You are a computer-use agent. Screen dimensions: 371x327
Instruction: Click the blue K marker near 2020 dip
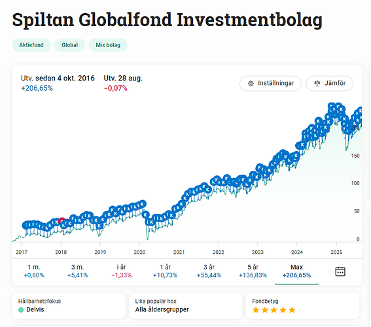145,215
